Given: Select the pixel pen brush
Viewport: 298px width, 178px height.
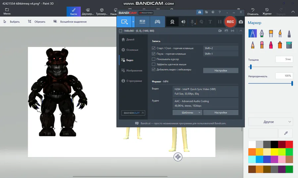Looking at the screenshot, I should coord(289,33).
